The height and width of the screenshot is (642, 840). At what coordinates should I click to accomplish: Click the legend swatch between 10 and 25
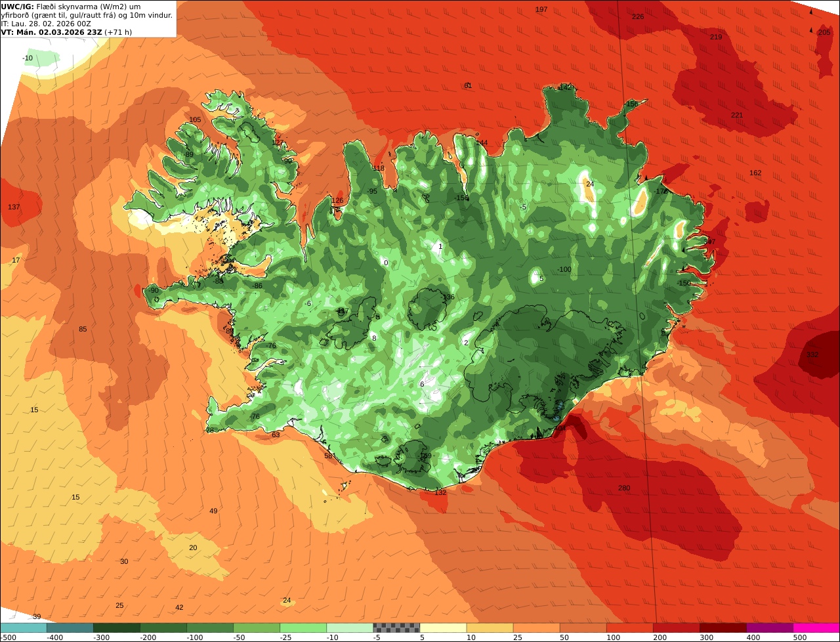489,628
